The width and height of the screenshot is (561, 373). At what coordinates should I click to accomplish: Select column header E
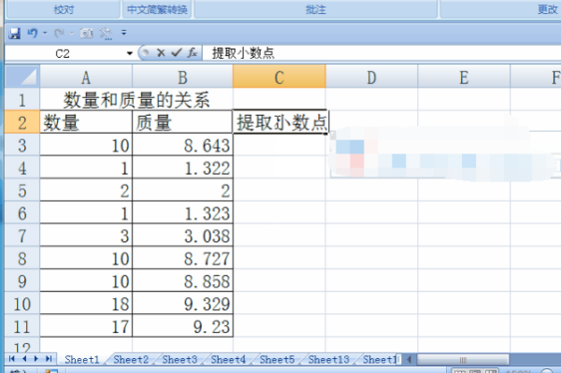(x=464, y=77)
